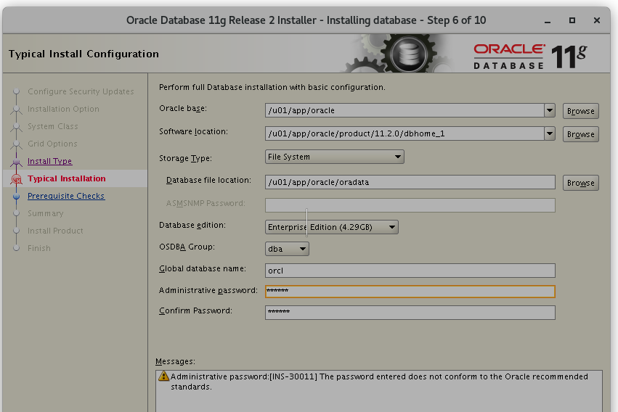Click the Grid Options step label
The image size is (618, 412).
tap(52, 144)
